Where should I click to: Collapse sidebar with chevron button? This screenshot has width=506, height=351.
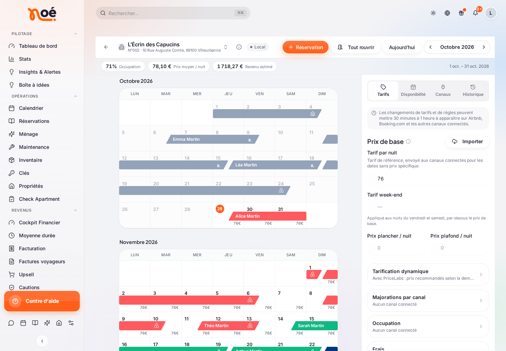tap(42, 341)
